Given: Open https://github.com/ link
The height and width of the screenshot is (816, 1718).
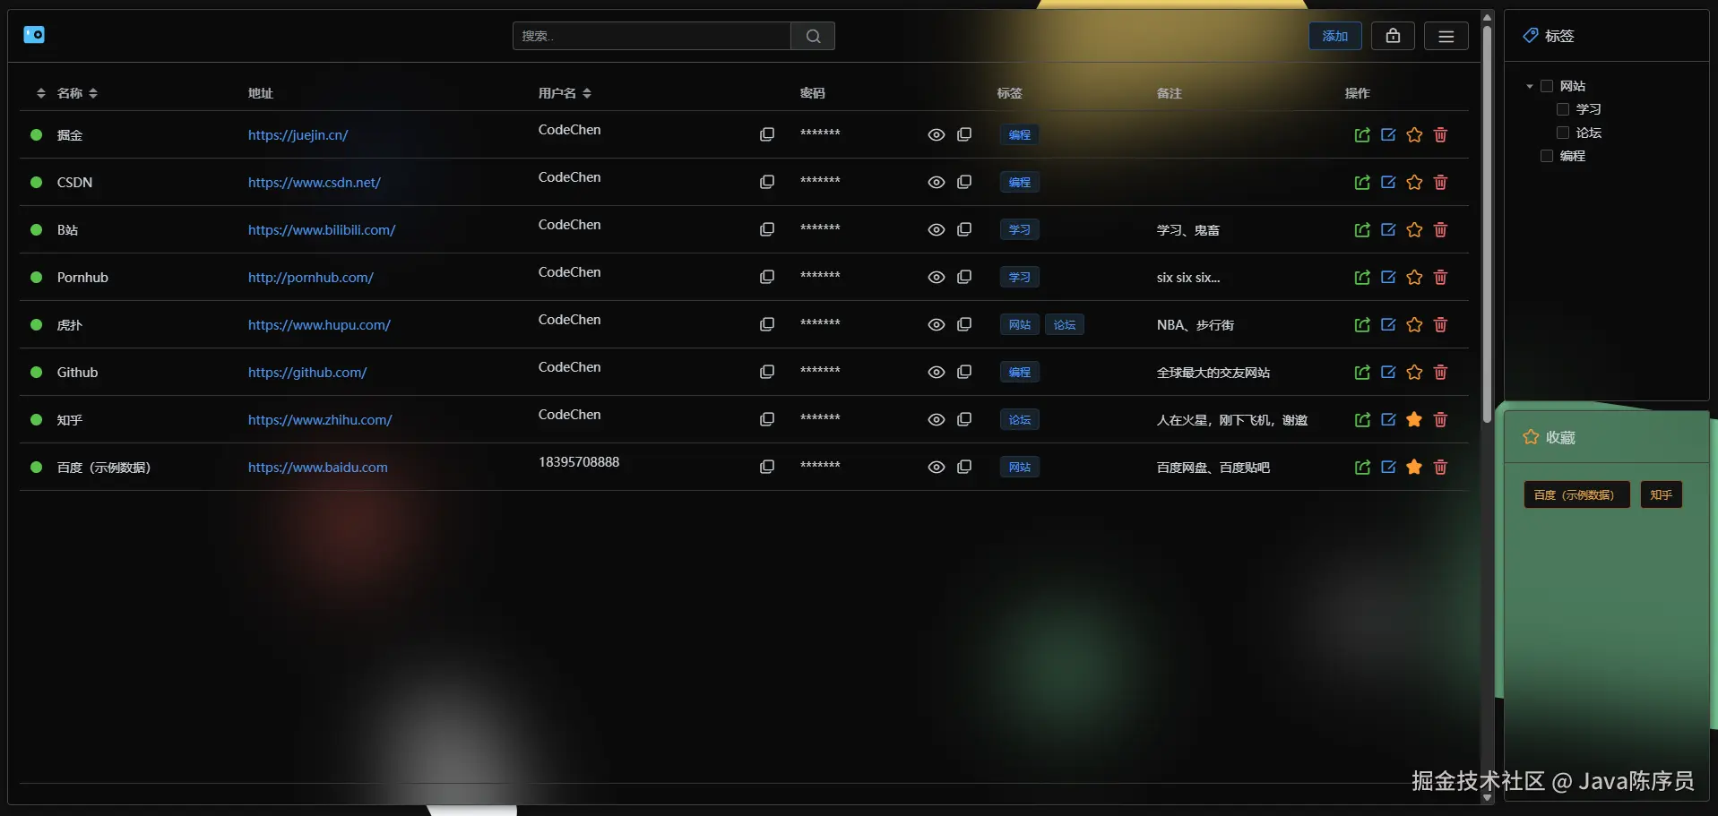Looking at the screenshot, I should click(307, 373).
